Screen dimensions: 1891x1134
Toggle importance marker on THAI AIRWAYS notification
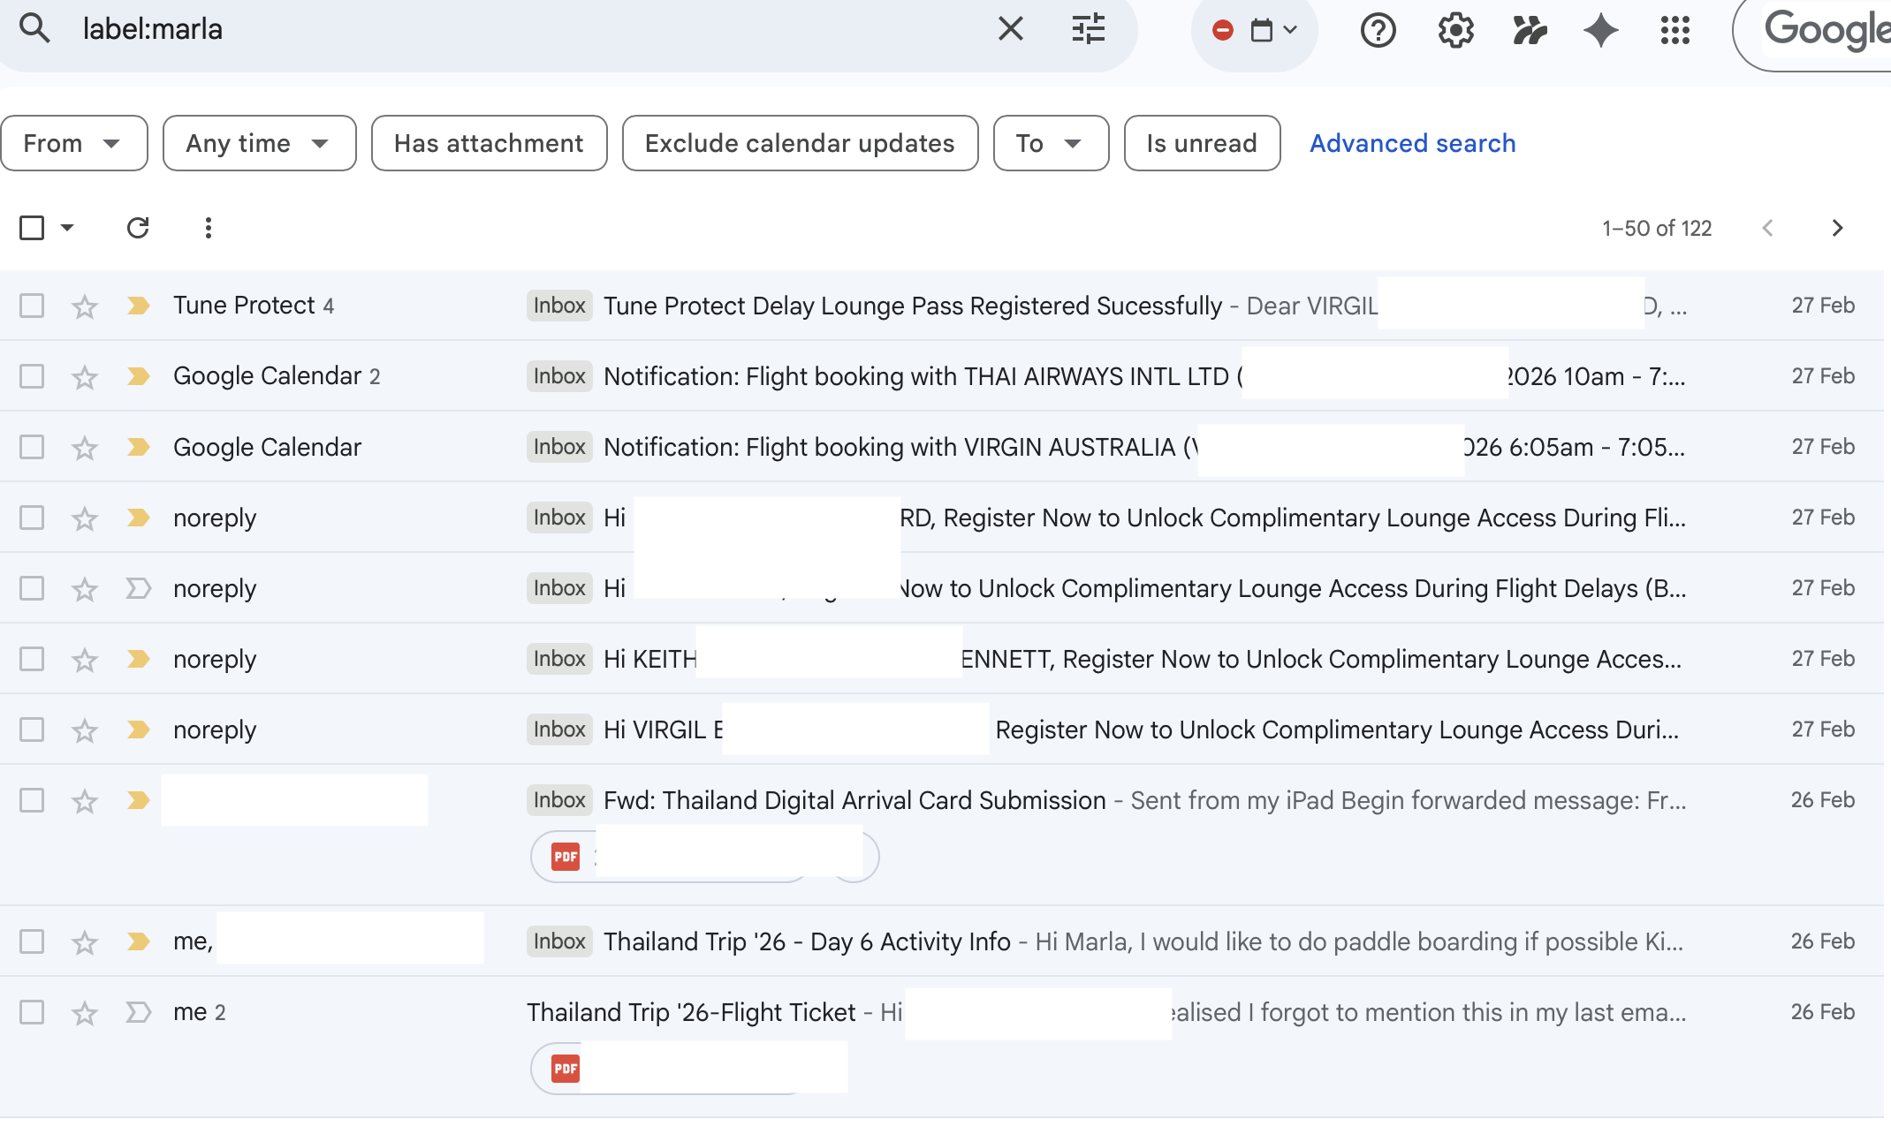click(x=138, y=376)
